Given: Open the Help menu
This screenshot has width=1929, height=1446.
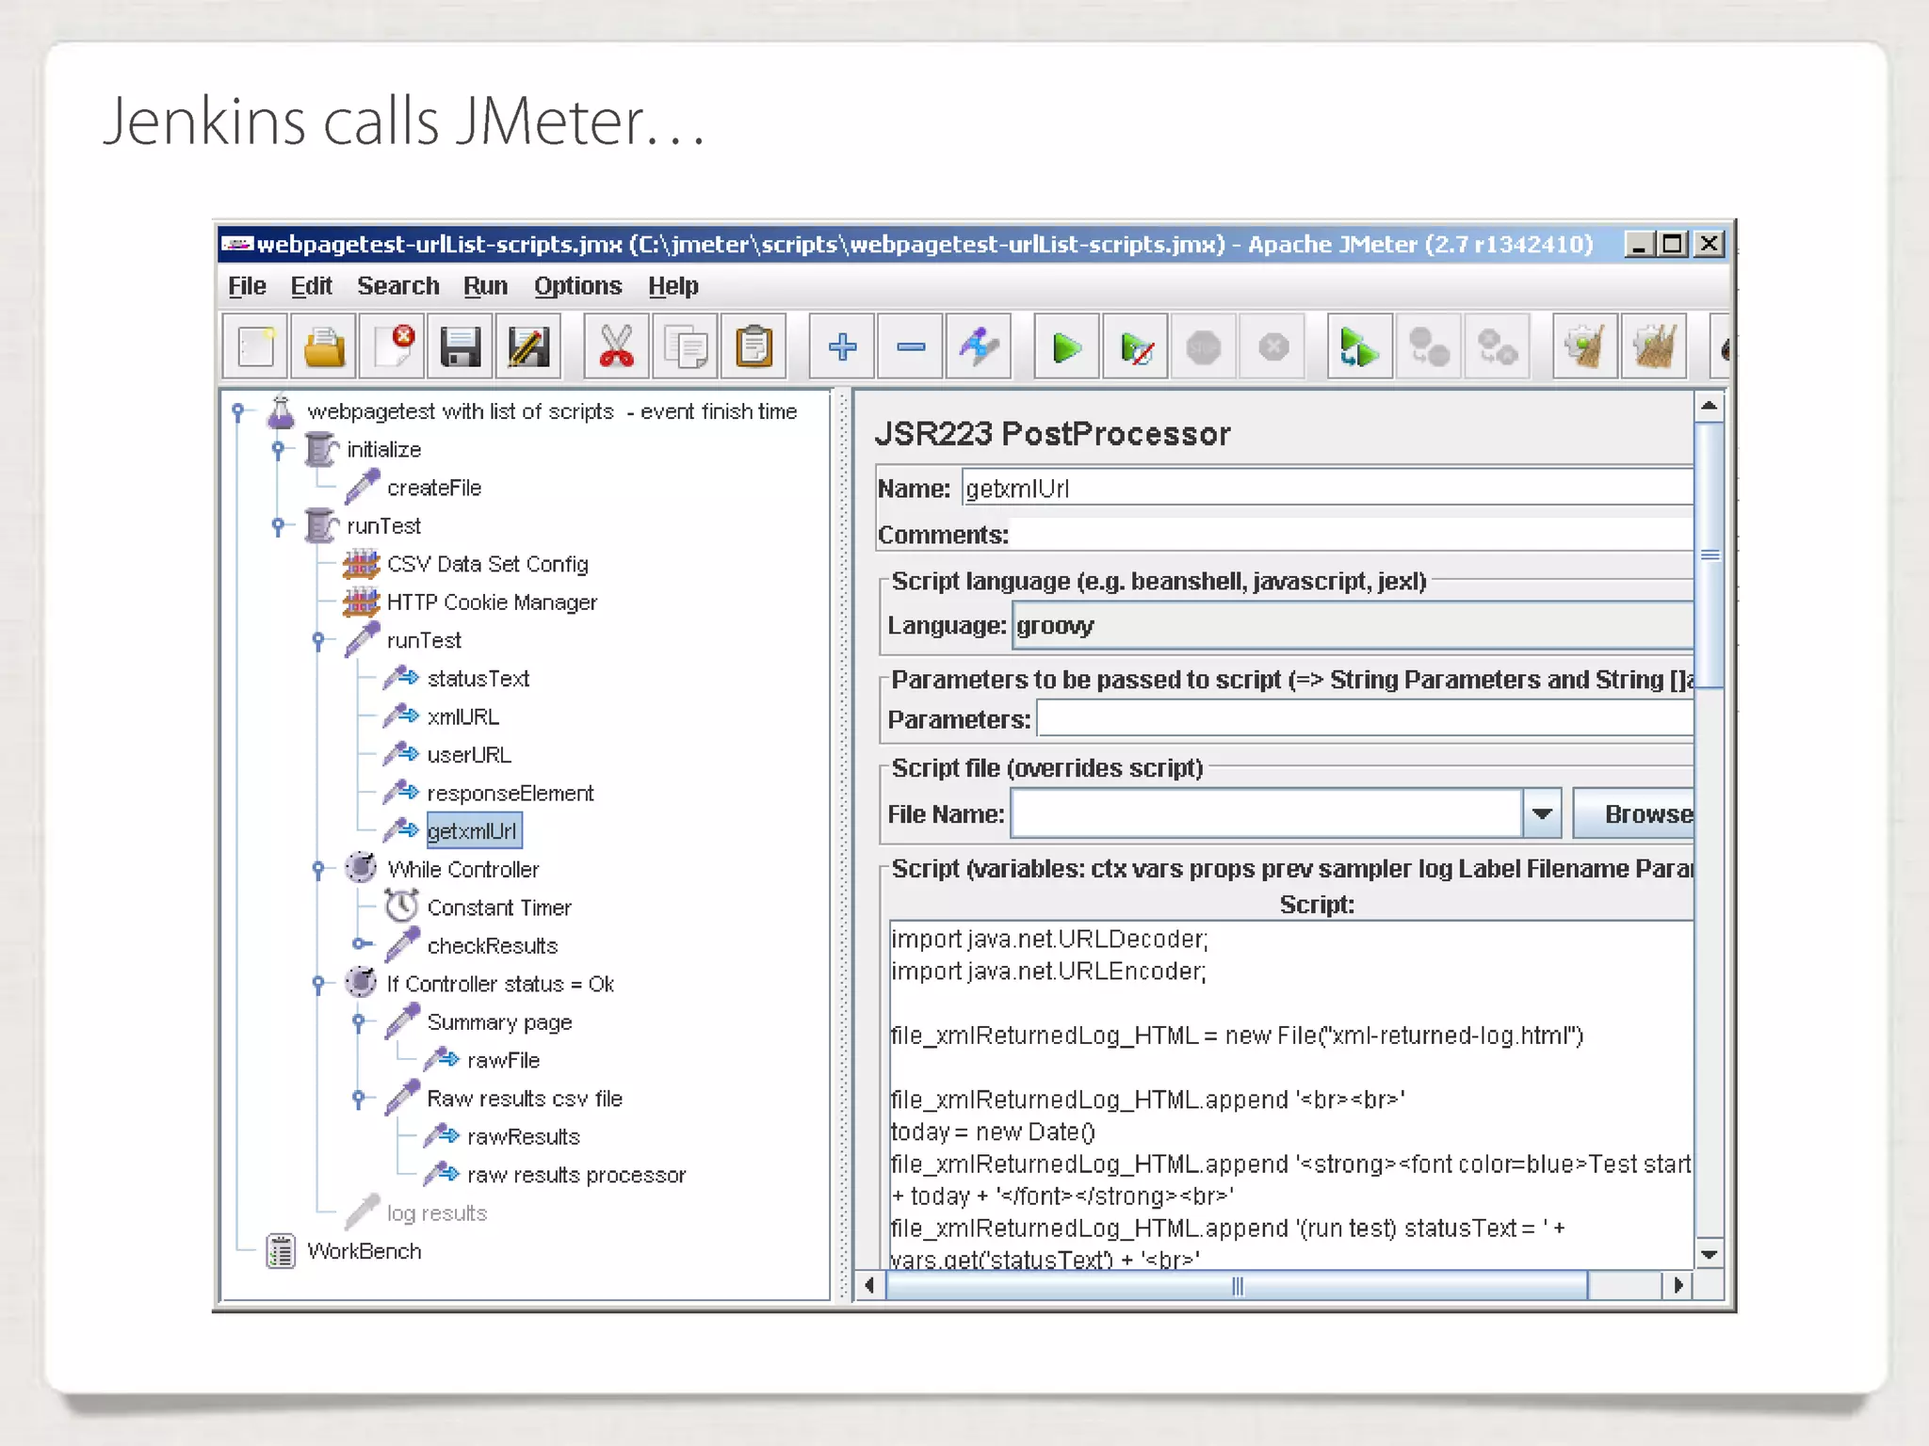Looking at the screenshot, I should (673, 286).
